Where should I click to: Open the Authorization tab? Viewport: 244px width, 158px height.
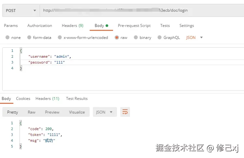[40, 26]
